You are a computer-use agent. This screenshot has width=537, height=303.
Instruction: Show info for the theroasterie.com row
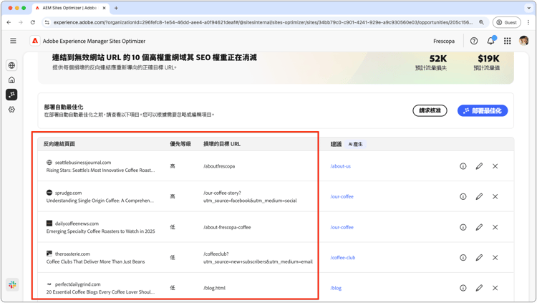463,258
